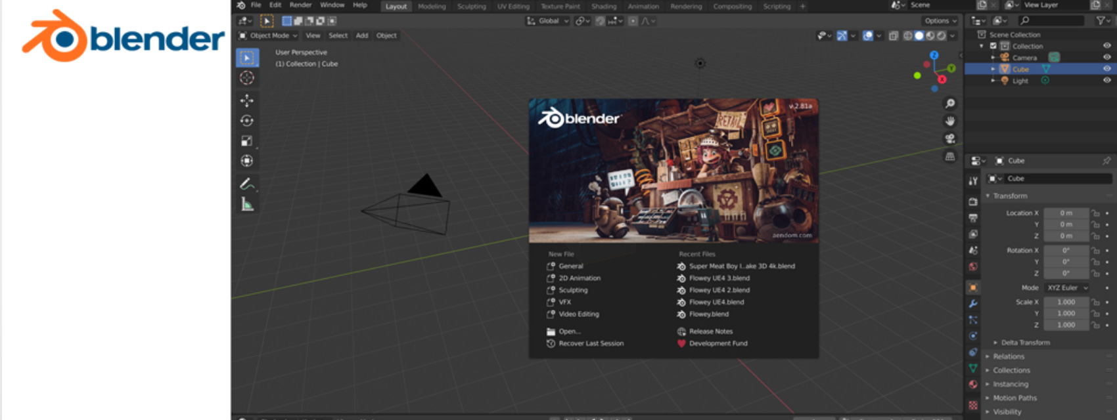
Task: Open the Object Mode dropdown
Action: pos(268,35)
